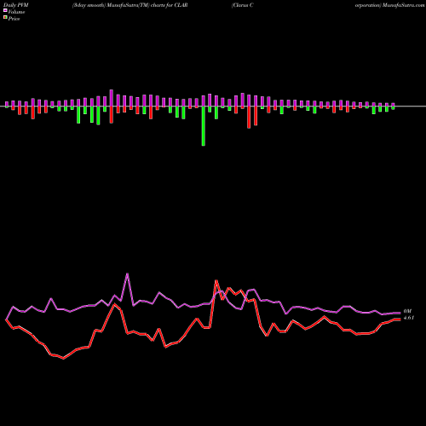Select the Price legend label

click(x=14, y=19)
